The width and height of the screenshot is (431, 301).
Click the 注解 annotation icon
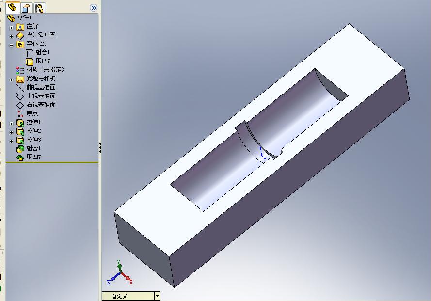pos(20,27)
